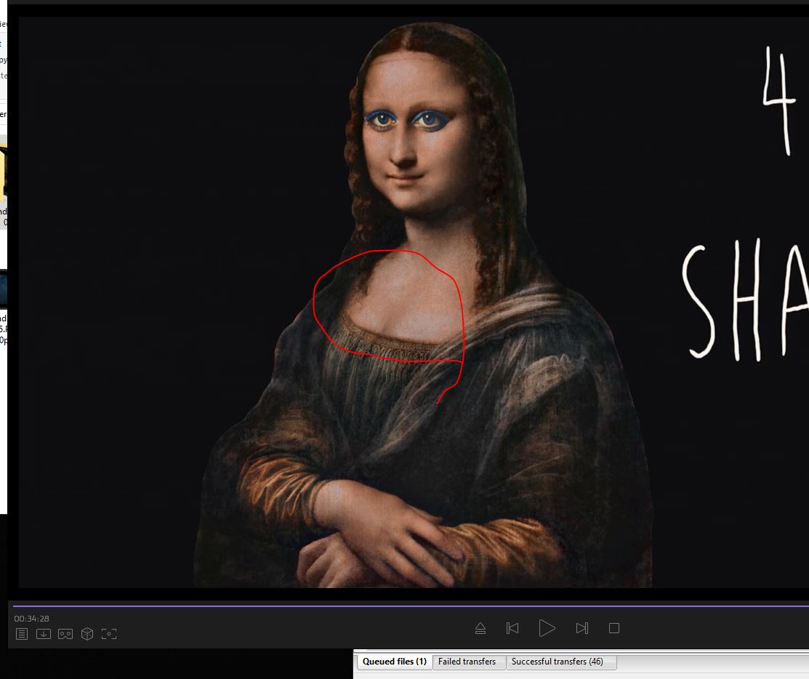The width and height of the screenshot is (809, 679).
Task: Switch to the Queued files (1) tab
Action: click(x=394, y=662)
